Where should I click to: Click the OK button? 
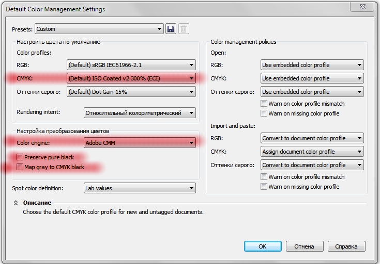point(263,246)
